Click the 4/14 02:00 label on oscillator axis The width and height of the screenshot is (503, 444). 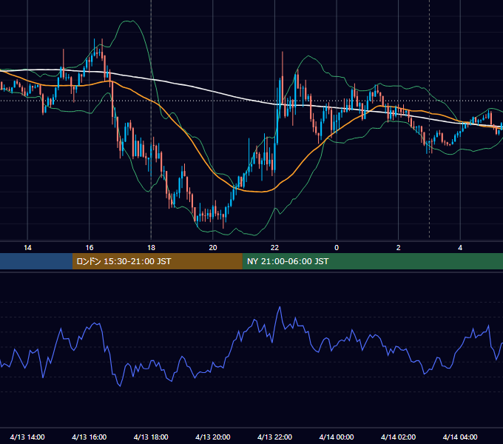coord(398,437)
